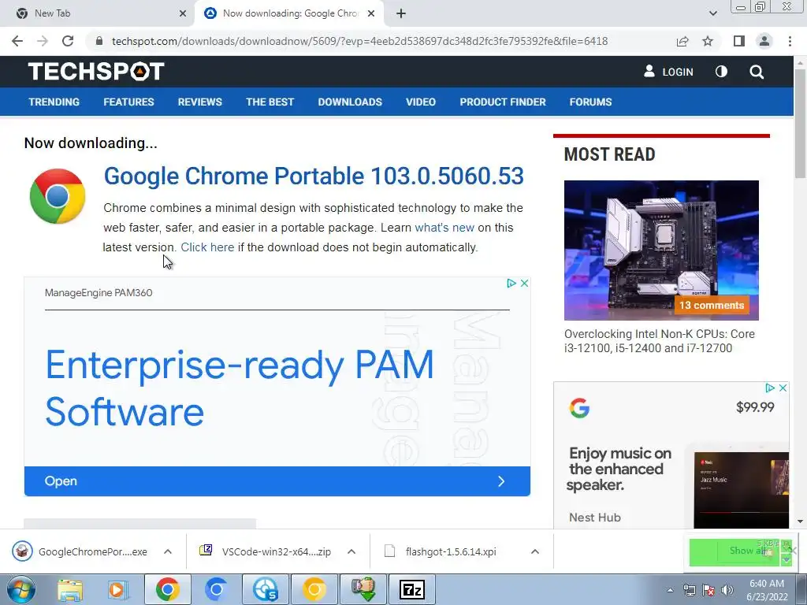Click the LOGIN link
This screenshot has width=807, height=605.
click(668, 72)
